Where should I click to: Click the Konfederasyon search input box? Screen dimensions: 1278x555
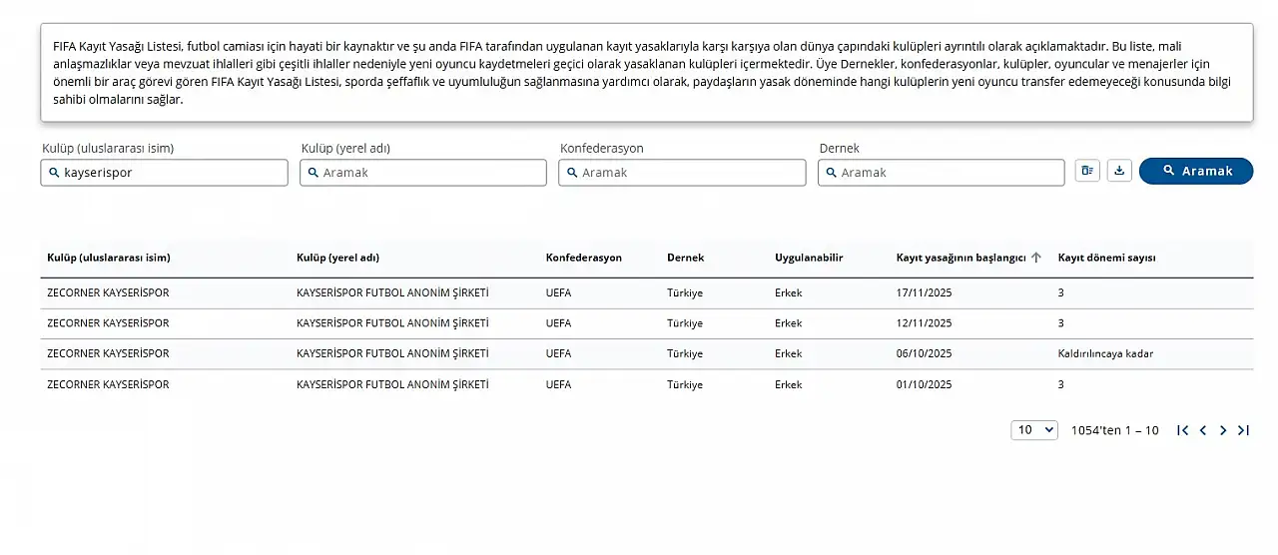pos(689,173)
